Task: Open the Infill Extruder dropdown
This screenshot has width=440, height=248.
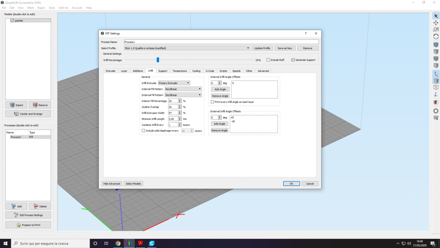Action: click(x=174, y=83)
